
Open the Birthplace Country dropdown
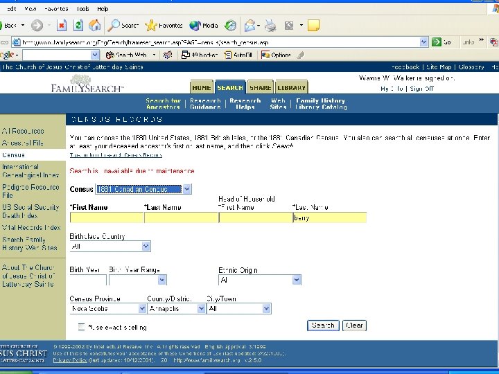[146, 246]
